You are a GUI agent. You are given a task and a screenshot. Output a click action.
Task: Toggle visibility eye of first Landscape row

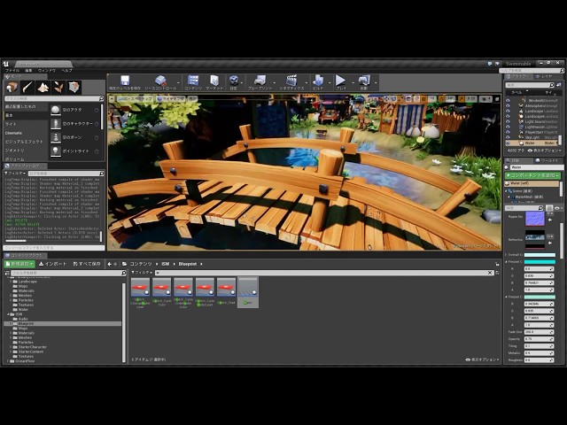[x=508, y=112]
